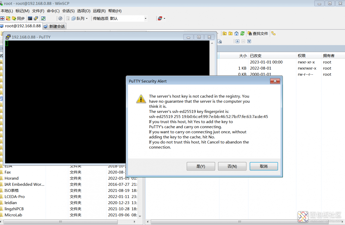
Task: Click the remote panel horizontal scrollbar
Action: (x=240, y=222)
